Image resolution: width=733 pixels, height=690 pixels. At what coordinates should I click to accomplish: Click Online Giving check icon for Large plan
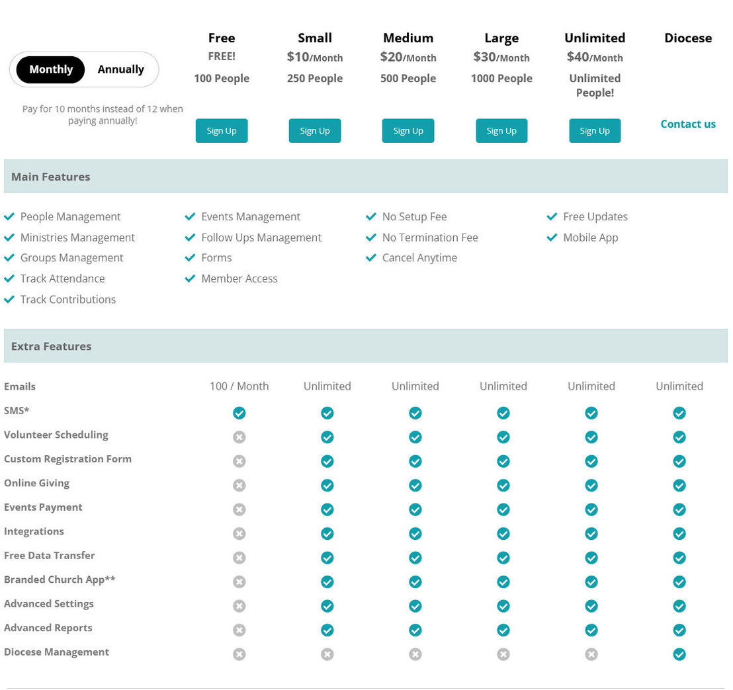pos(503,485)
